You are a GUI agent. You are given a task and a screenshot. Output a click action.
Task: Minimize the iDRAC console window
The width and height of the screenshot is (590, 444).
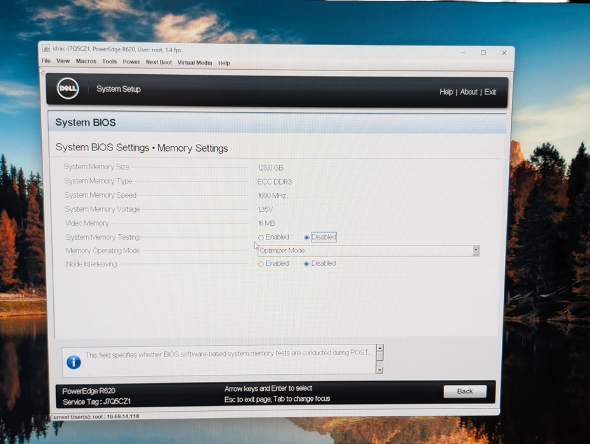(x=463, y=53)
